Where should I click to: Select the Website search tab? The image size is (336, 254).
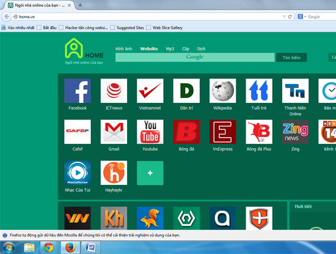click(x=149, y=49)
